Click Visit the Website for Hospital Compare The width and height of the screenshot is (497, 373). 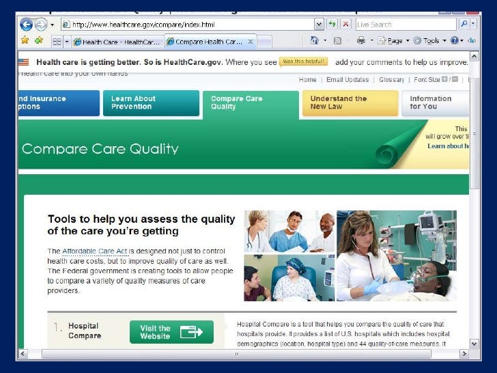(x=171, y=332)
